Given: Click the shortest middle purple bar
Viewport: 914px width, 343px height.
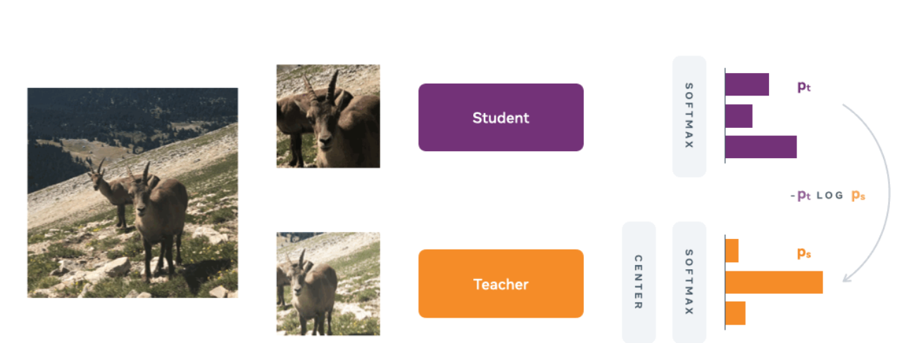Looking at the screenshot, I should 739,116.
